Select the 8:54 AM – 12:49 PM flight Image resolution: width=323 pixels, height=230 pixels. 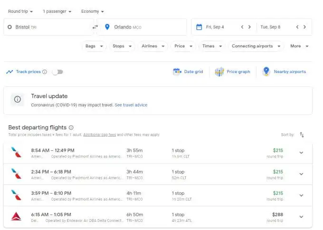[x=158, y=153]
